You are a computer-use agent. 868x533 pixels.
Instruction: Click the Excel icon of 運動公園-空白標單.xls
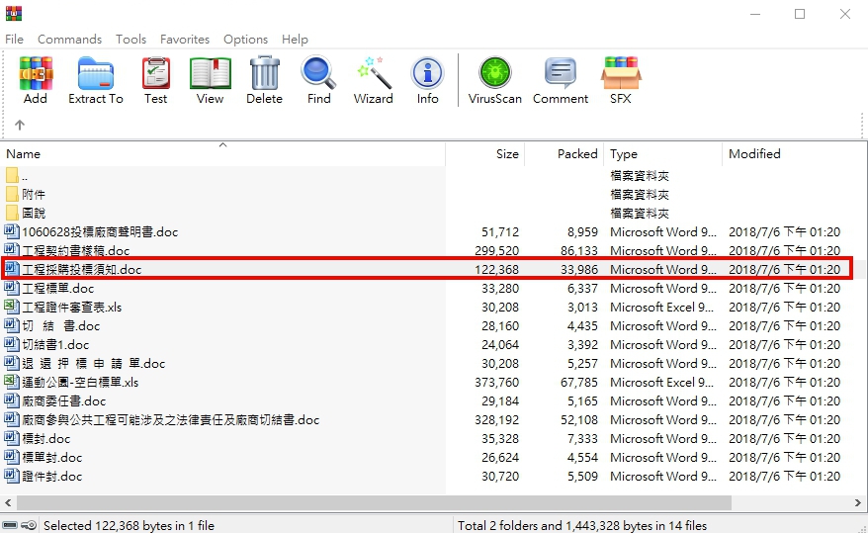coord(11,382)
